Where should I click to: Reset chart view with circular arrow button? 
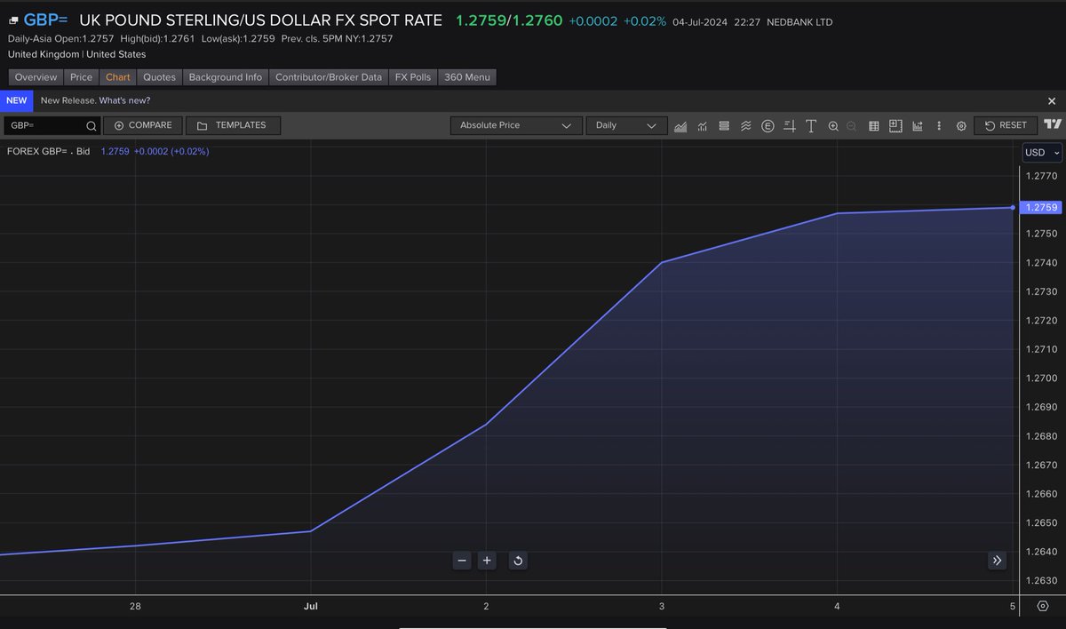(518, 561)
